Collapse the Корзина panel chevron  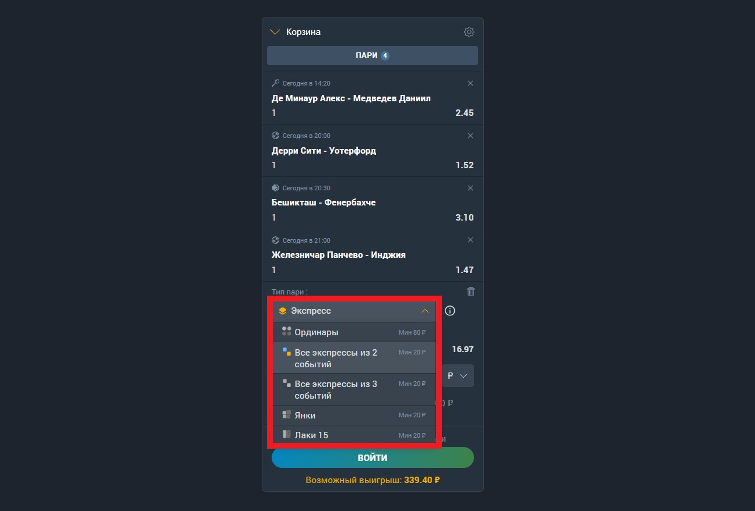tap(276, 32)
